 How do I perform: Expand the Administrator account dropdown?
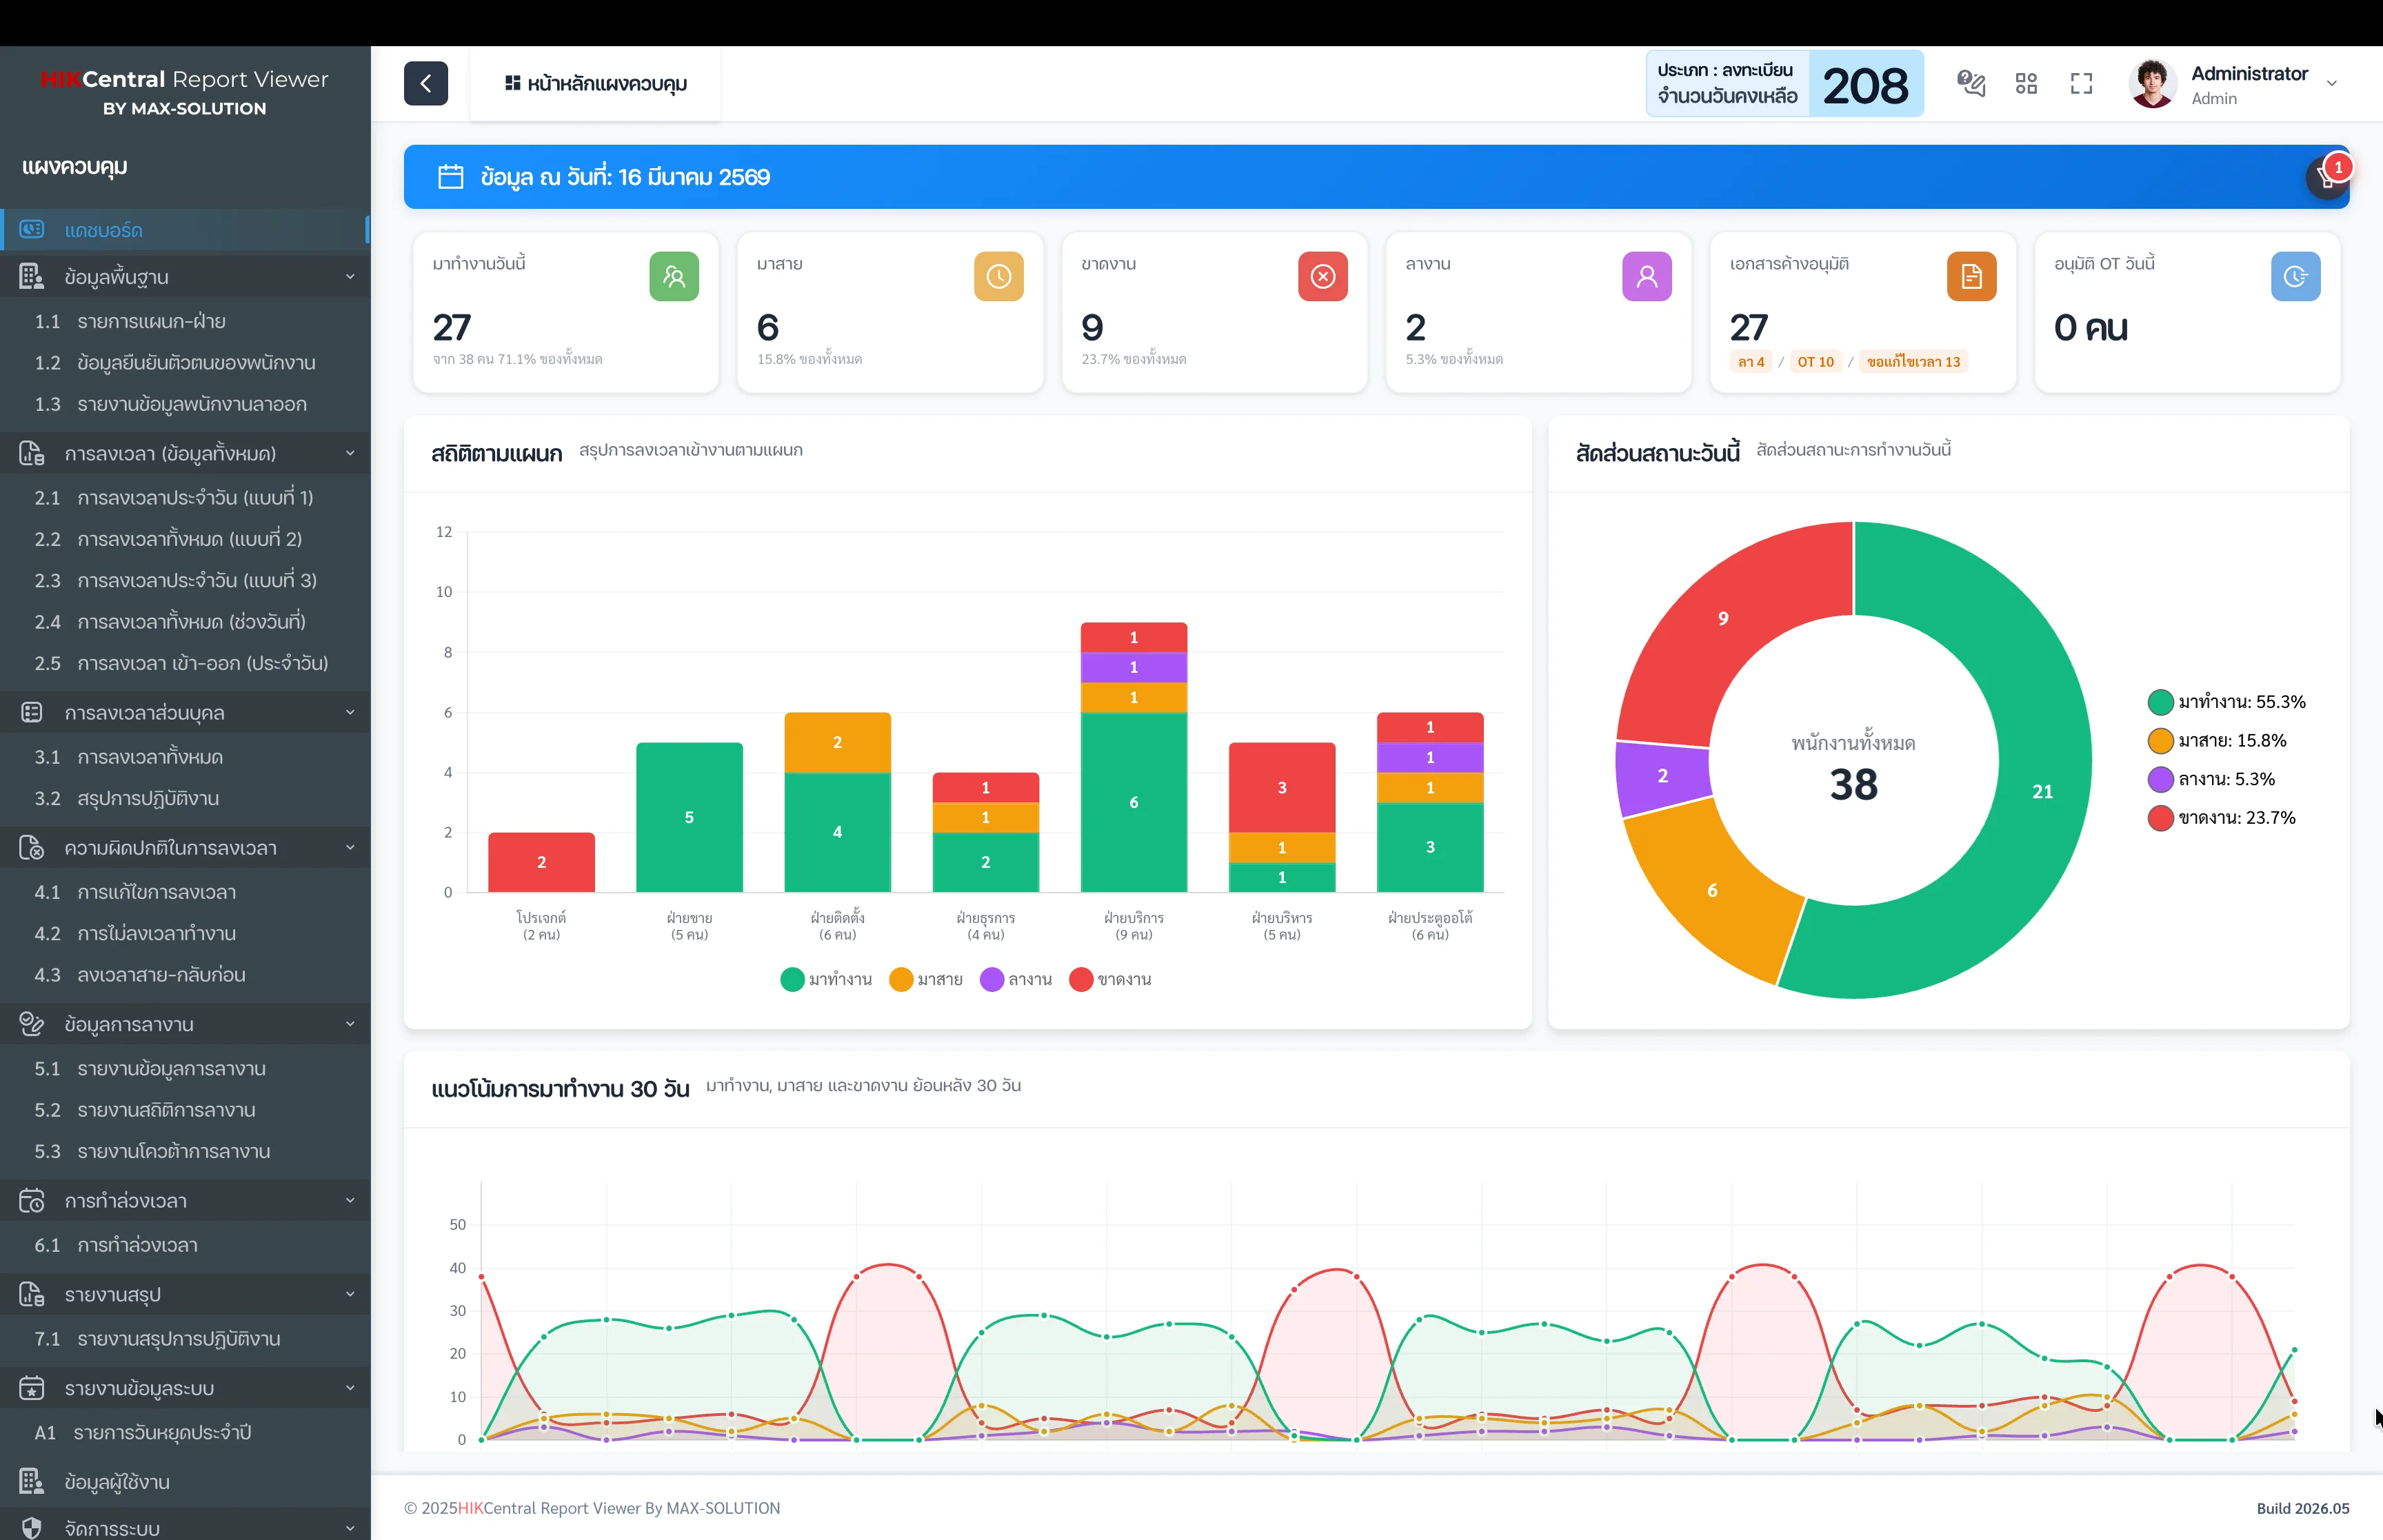tap(2333, 83)
